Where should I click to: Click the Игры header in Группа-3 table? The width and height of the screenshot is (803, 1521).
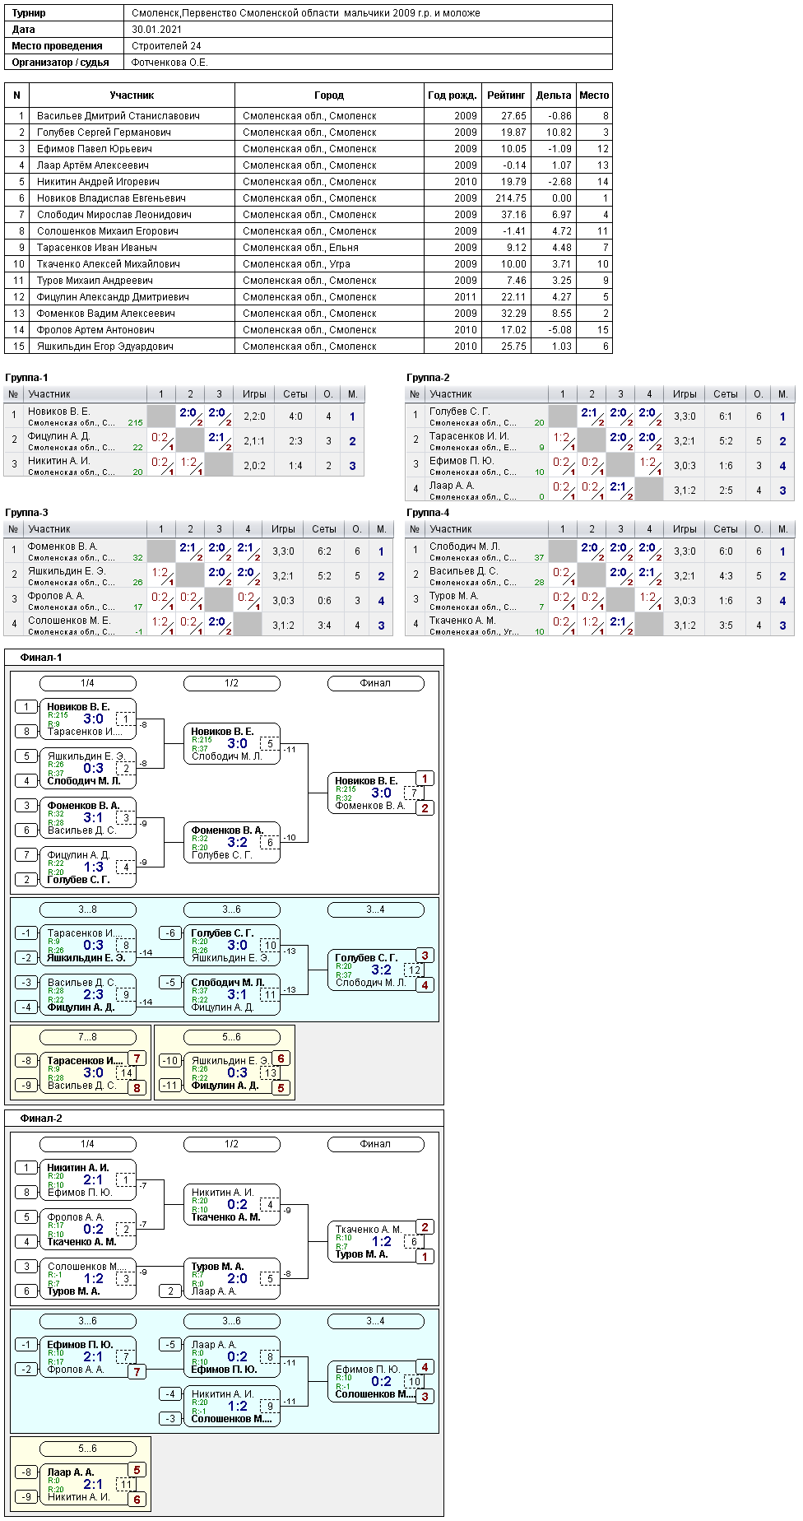[x=283, y=529]
